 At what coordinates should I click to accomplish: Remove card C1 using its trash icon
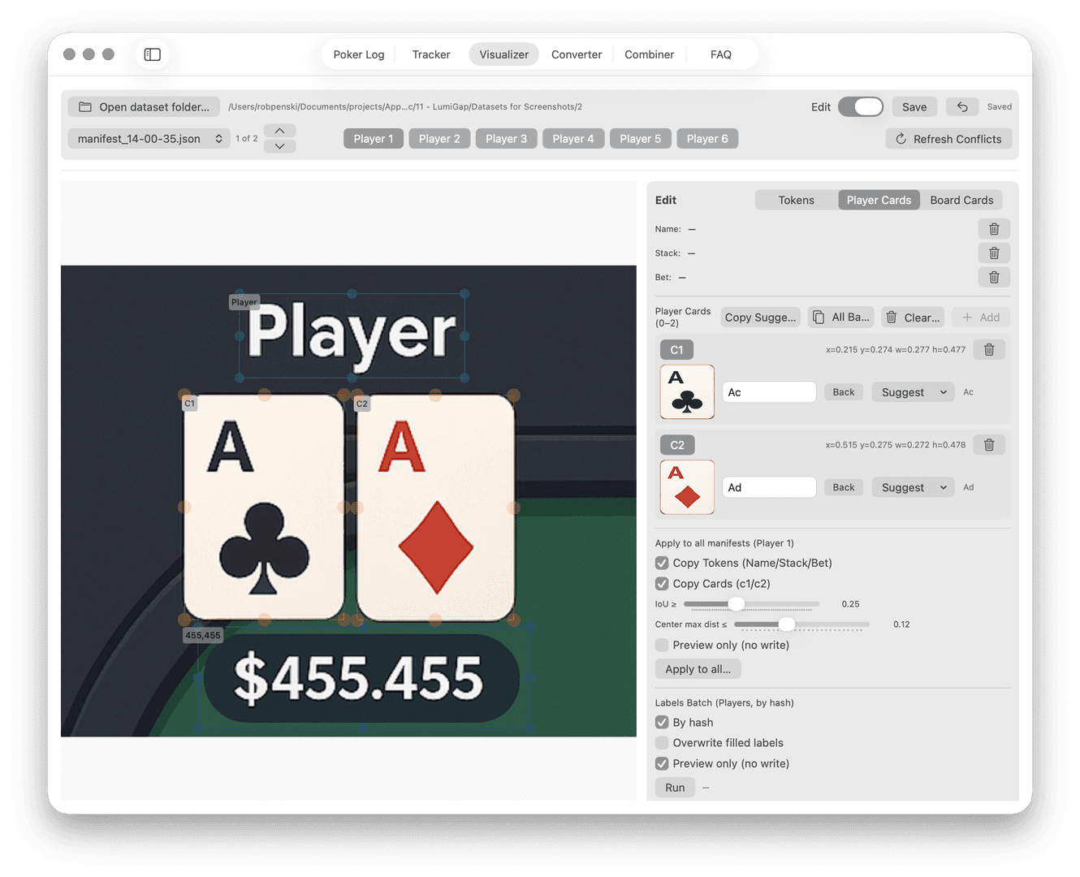[989, 350]
